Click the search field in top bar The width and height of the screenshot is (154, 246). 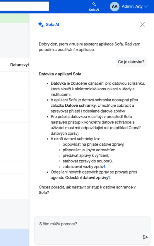coord(24,6)
